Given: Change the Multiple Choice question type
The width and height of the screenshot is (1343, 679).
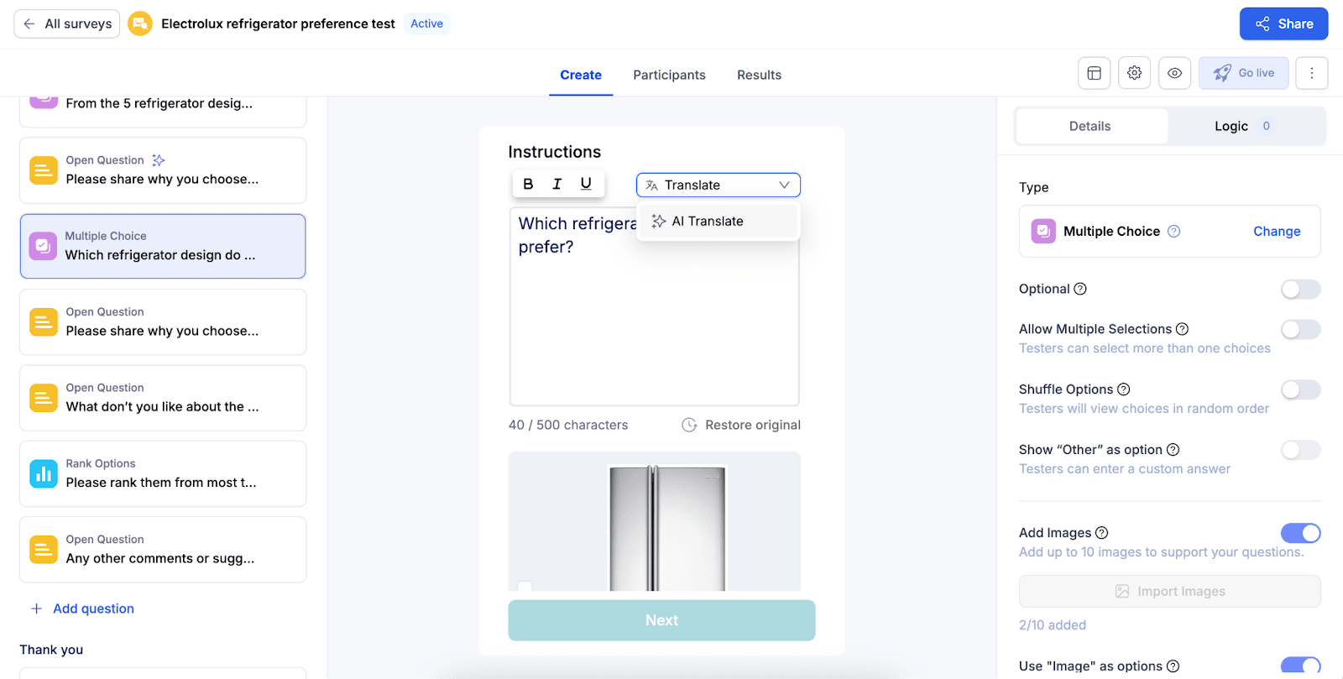Looking at the screenshot, I should (1276, 232).
